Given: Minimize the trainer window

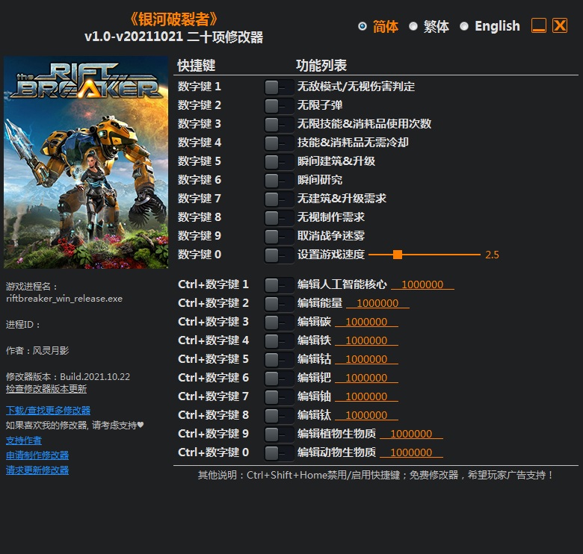Looking at the screenshot, I should click(539, 26).
